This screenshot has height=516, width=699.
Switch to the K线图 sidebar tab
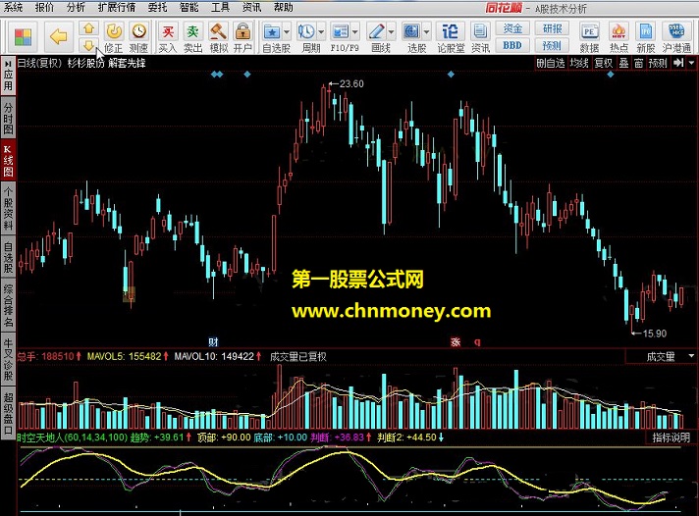[8, 161]
